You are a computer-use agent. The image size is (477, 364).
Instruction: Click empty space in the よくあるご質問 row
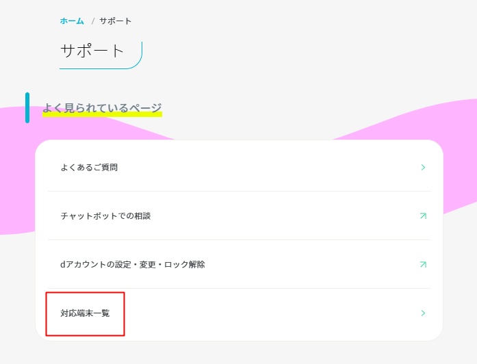coord(268,167)
